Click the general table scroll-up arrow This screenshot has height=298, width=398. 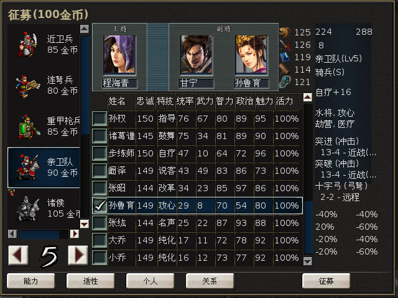click(x=308, y=97)
